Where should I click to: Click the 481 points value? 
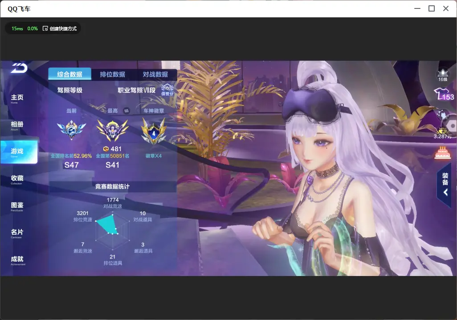(x=116, y=148)
